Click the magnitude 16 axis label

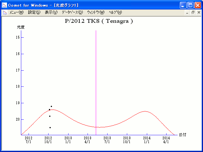(18, 54)
